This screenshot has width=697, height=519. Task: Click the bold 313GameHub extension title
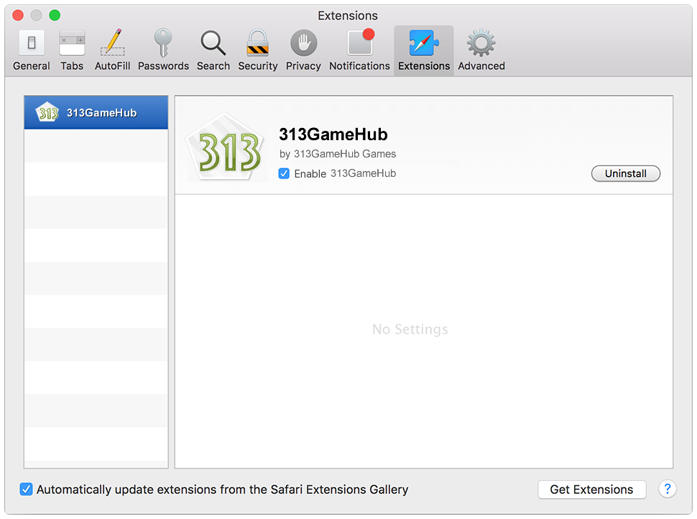click(333, 134)
